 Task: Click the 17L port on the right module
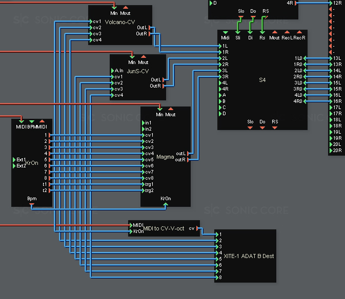coord(331,108)
